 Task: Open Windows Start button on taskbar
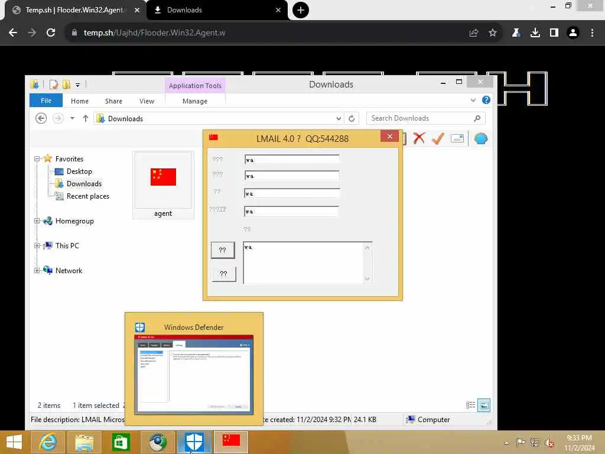click(14, 442)
